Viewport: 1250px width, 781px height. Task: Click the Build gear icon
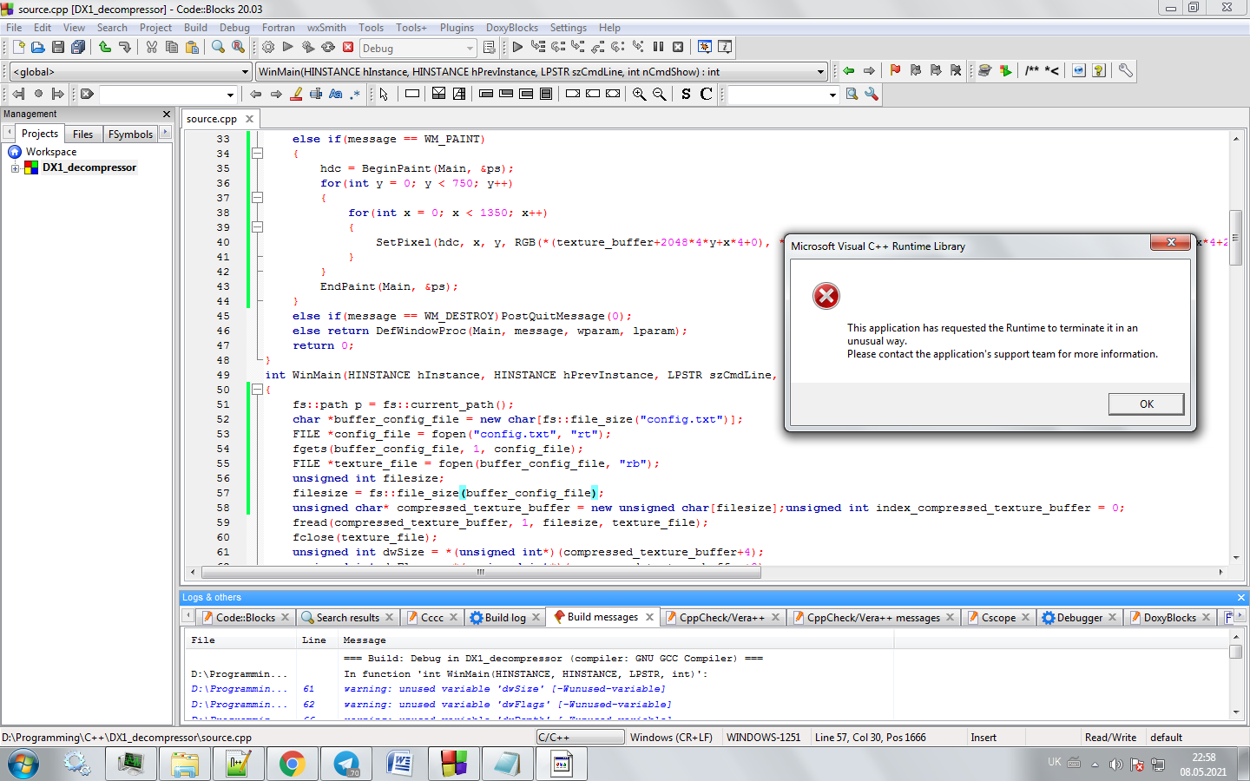tap(268, 47)
